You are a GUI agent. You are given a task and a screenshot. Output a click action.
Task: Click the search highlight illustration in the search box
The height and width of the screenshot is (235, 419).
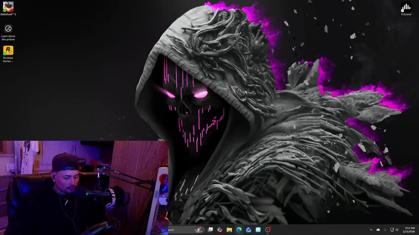click(x=198, y=230)
